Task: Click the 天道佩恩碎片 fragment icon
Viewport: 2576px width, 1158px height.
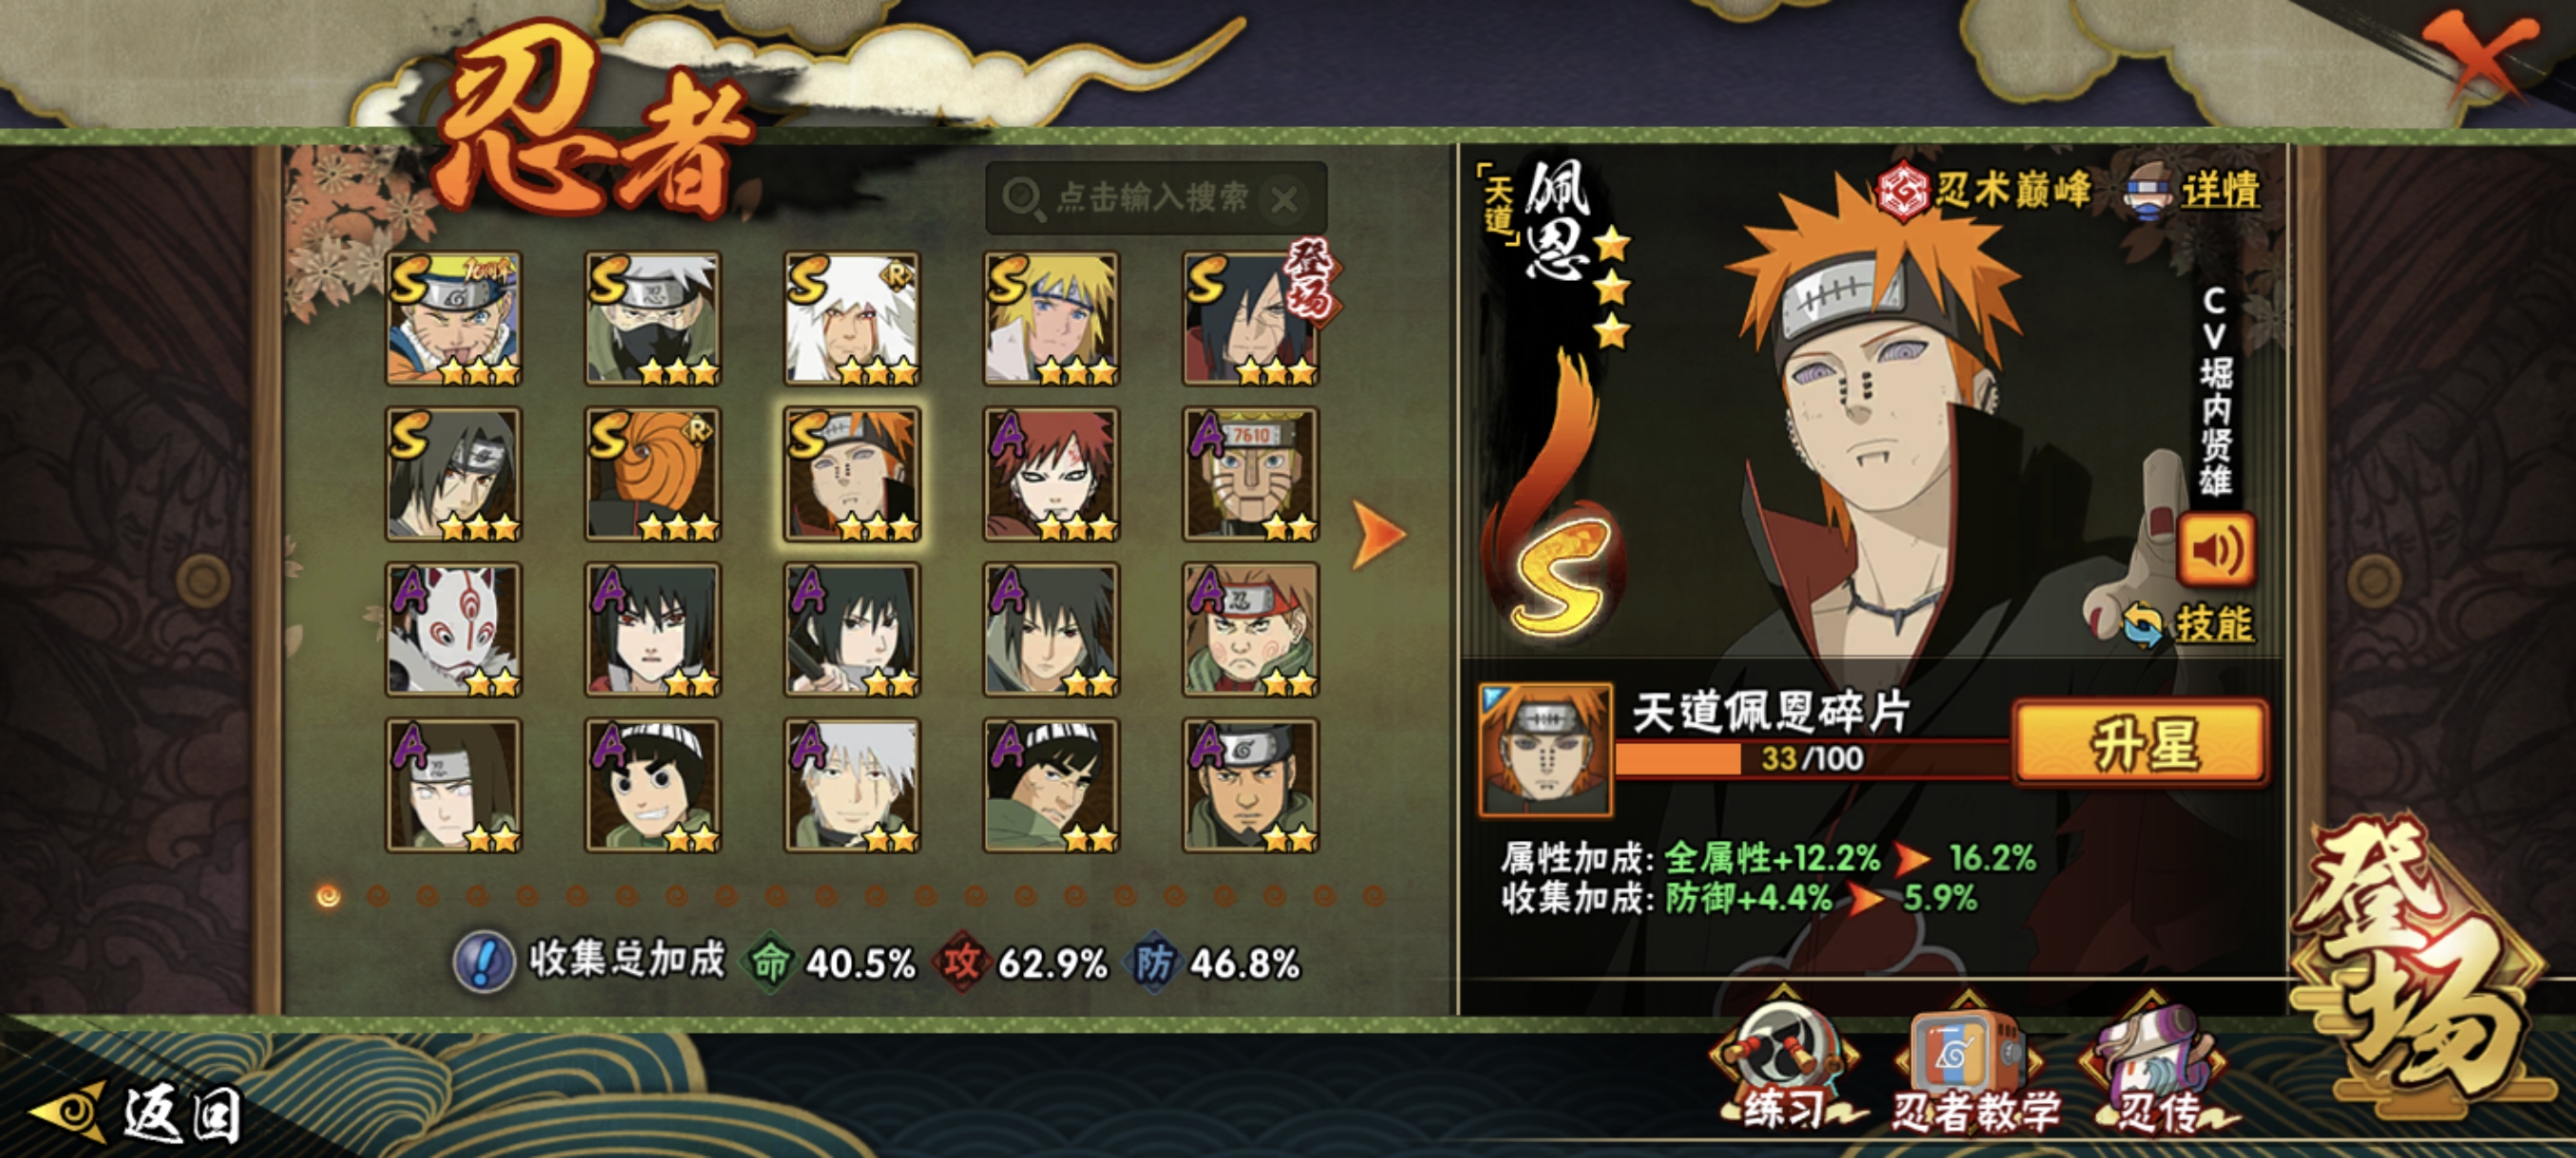Action: point(1545,749)
